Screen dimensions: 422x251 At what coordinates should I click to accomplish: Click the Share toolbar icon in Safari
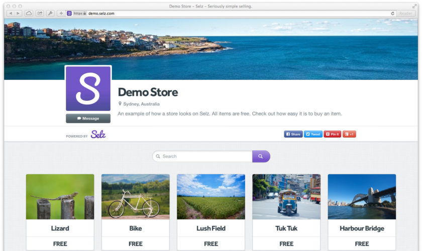point(40,13)
